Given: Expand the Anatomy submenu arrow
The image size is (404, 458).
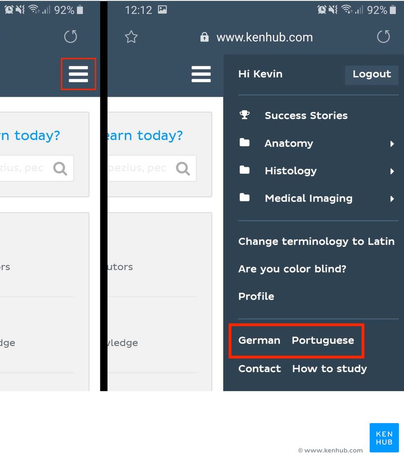Looking at the screenshot, I should (392, 144).
